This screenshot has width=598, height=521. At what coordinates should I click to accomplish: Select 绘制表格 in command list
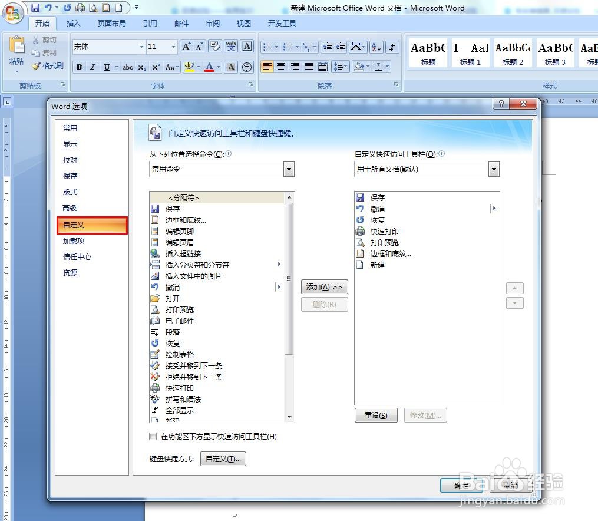[x=217, y=354]
